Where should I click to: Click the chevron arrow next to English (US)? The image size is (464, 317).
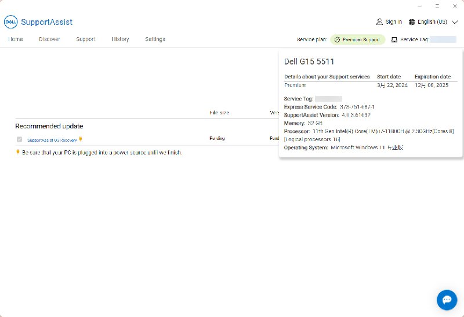click(454, 22)
